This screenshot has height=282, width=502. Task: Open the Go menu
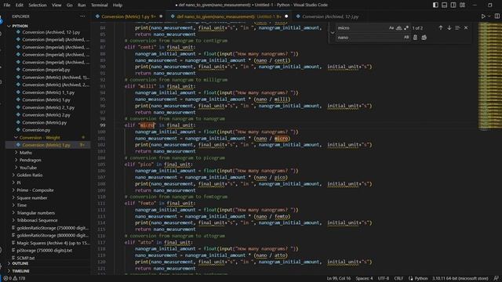70,5
